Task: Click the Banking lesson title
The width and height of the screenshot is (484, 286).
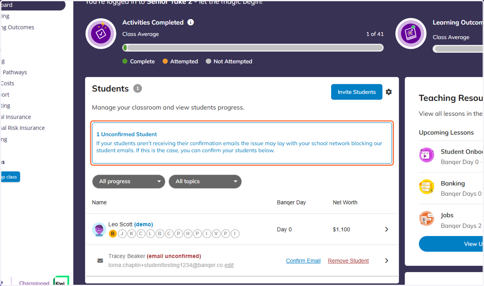Action: click(453, 184)
